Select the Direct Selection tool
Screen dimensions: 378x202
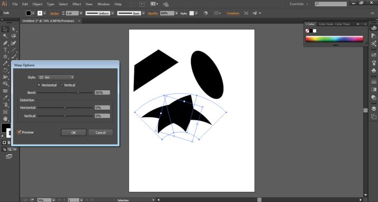click(14, 29)
